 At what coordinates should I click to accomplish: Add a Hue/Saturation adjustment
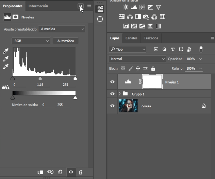pyautogui.click(x=122, y=17)
